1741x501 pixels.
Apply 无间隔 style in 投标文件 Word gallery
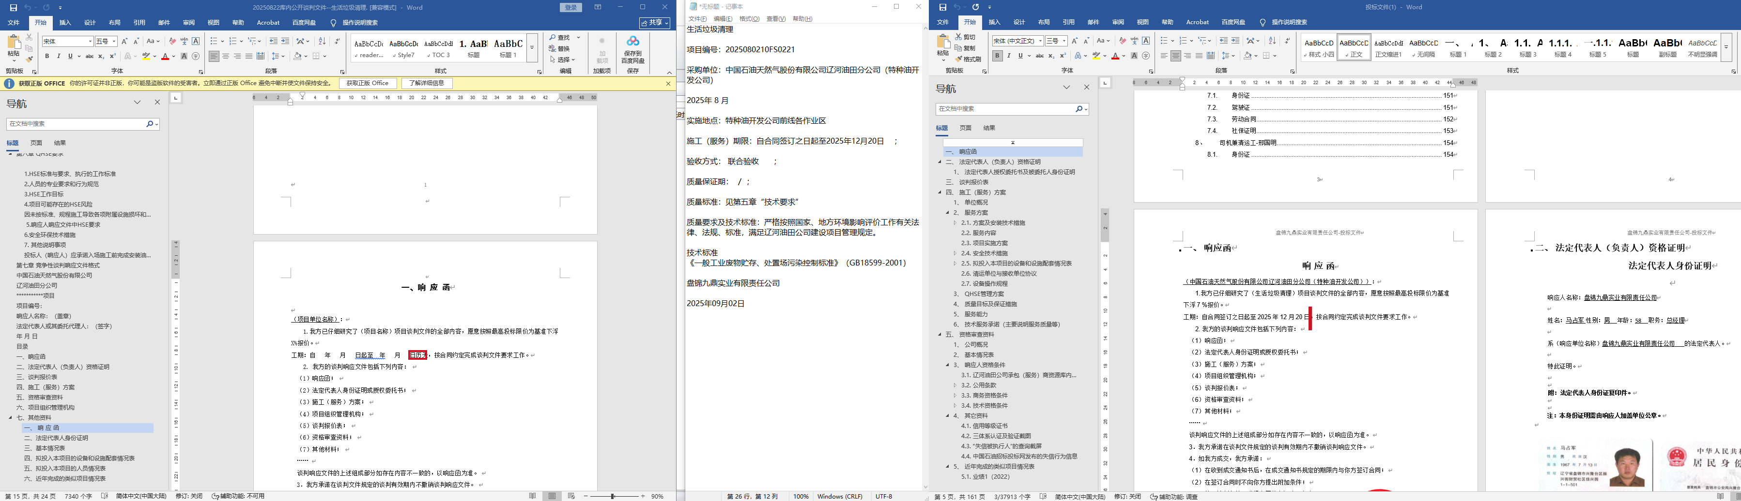click(1423, 48)
